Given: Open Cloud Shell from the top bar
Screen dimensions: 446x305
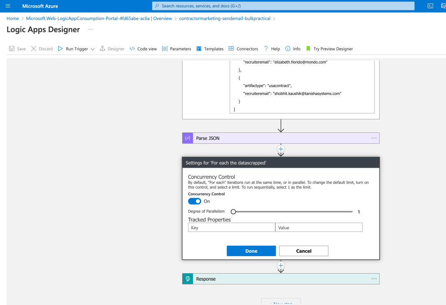Looking at the screenshot, I should [x=430, y=6].
